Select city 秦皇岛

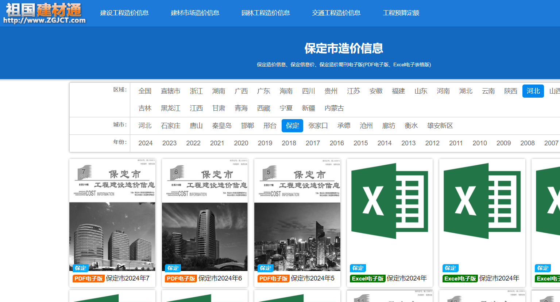point(222,126)
